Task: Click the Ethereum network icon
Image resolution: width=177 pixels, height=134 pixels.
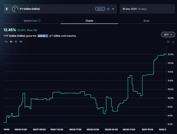Action: [x=7, y=9]
